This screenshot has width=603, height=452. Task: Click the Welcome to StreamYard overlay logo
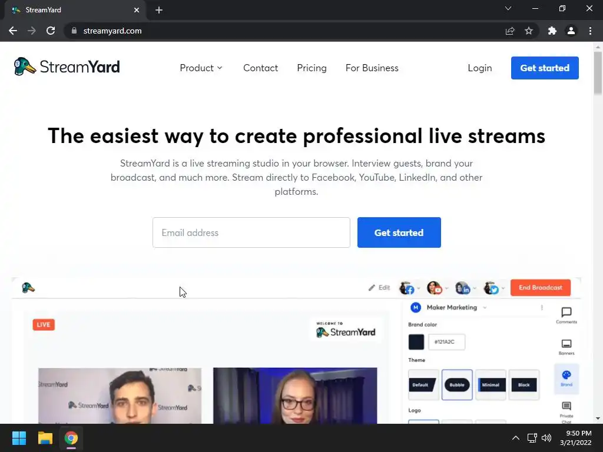345,330
